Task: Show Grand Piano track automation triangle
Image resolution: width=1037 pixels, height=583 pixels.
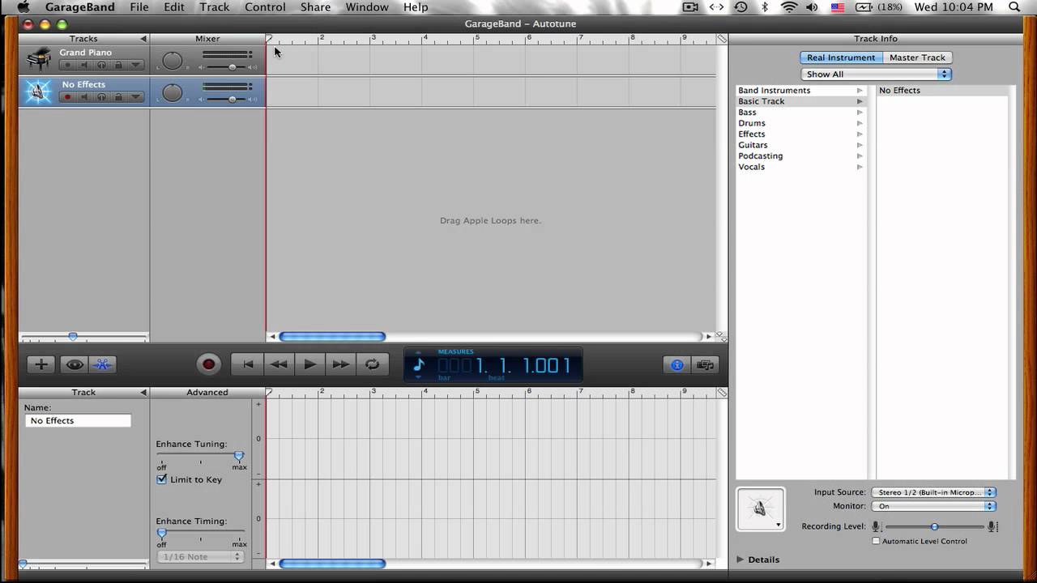Action: [136, 65]
